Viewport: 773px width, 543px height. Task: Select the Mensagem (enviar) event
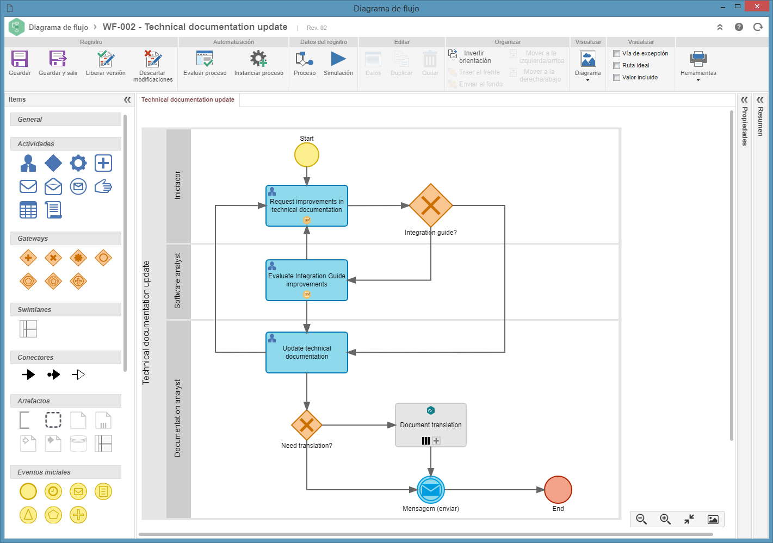(431, 490)
